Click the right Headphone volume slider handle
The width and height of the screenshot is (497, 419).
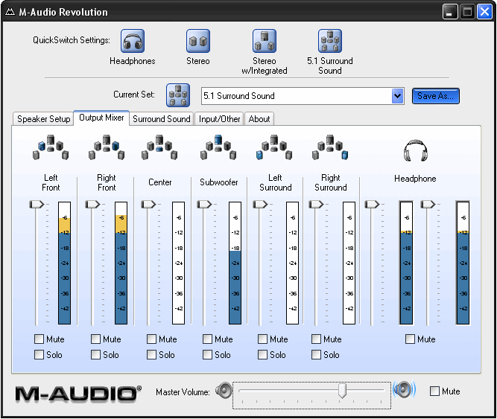(428, 205)
